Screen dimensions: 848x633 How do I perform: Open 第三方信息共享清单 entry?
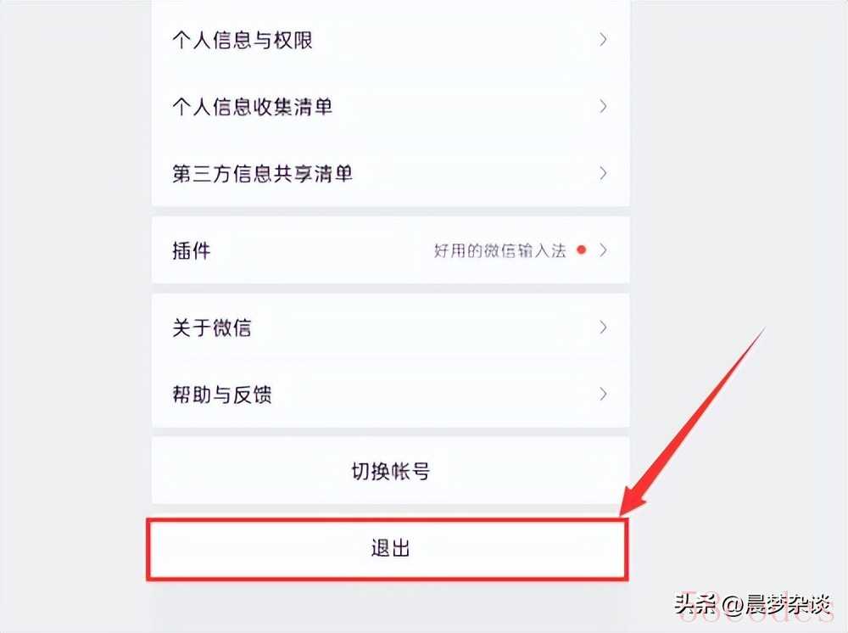click(390, 173)
